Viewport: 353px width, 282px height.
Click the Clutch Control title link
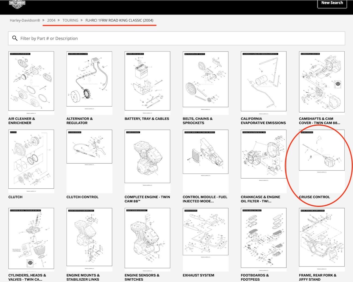coord(83,197)
